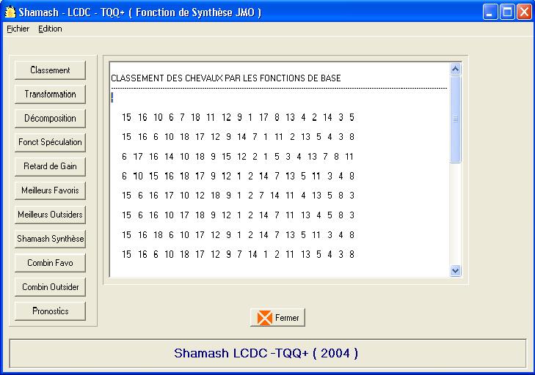Click the row starting 15 6 16 10
Viewport: 535px width, 375px height.
tap(239, 215)
